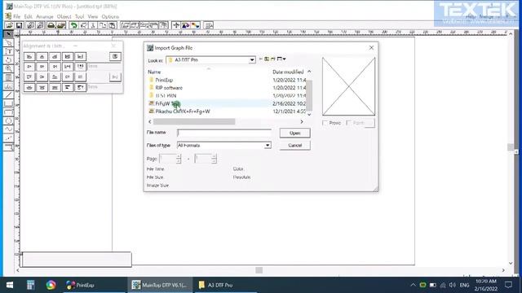Image resolution: width=522 pixels, height=293 pixels.
Task: Select the RIP software folder
Action: coord(169,88)
